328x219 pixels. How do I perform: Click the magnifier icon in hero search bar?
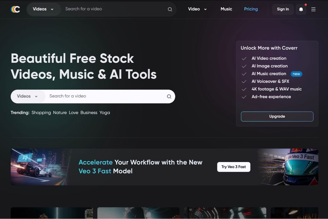(169, 96)
